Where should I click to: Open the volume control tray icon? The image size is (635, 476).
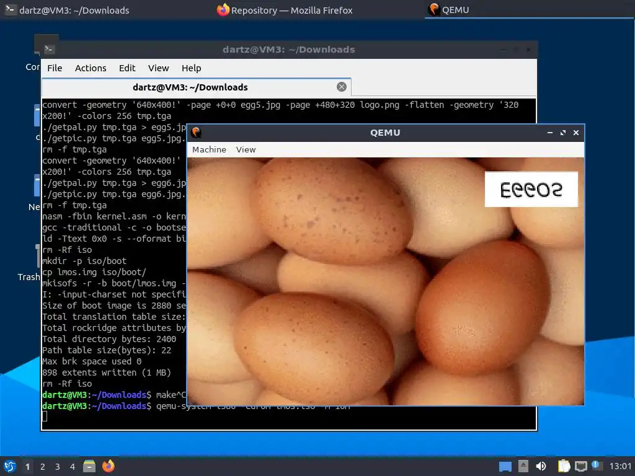[x=541, y=466]
